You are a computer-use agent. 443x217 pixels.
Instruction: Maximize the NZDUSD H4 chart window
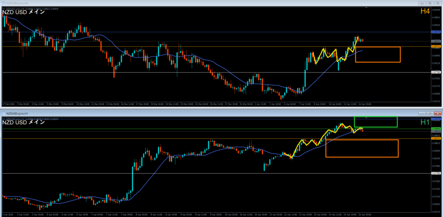430,3
